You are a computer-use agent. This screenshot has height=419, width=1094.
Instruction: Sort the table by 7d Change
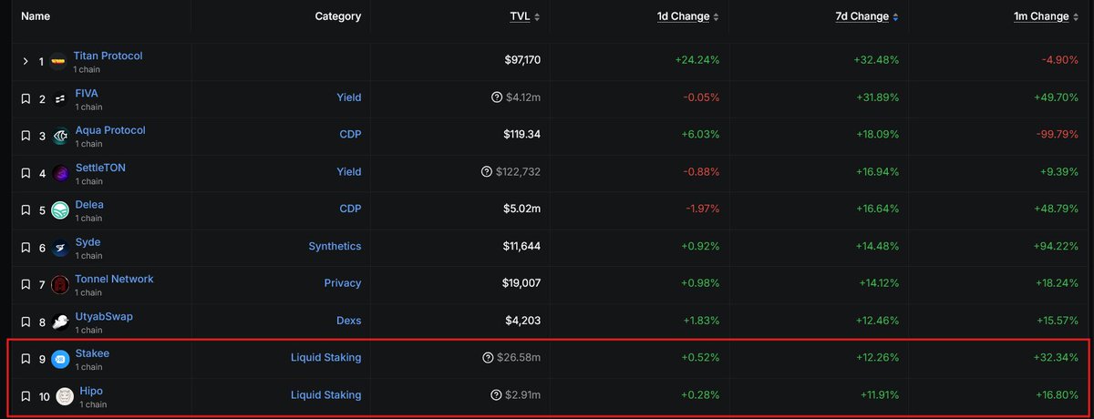point(867,16)
